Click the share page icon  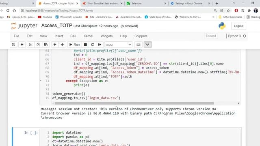coord(222,11)
